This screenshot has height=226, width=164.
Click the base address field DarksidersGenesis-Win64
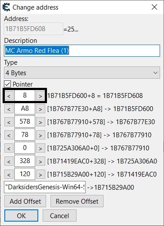tap(45, 187)
